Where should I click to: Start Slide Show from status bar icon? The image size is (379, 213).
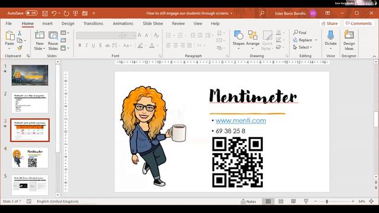coord(306,201)
